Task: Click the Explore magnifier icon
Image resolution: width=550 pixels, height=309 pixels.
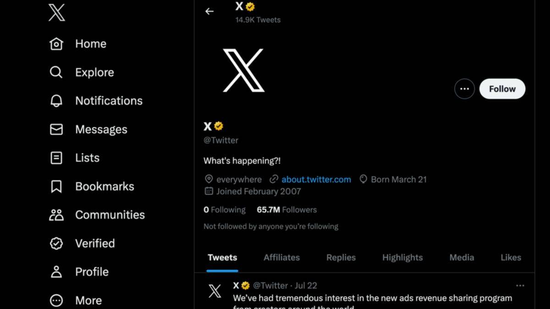Action: click(x=56, y=72)
